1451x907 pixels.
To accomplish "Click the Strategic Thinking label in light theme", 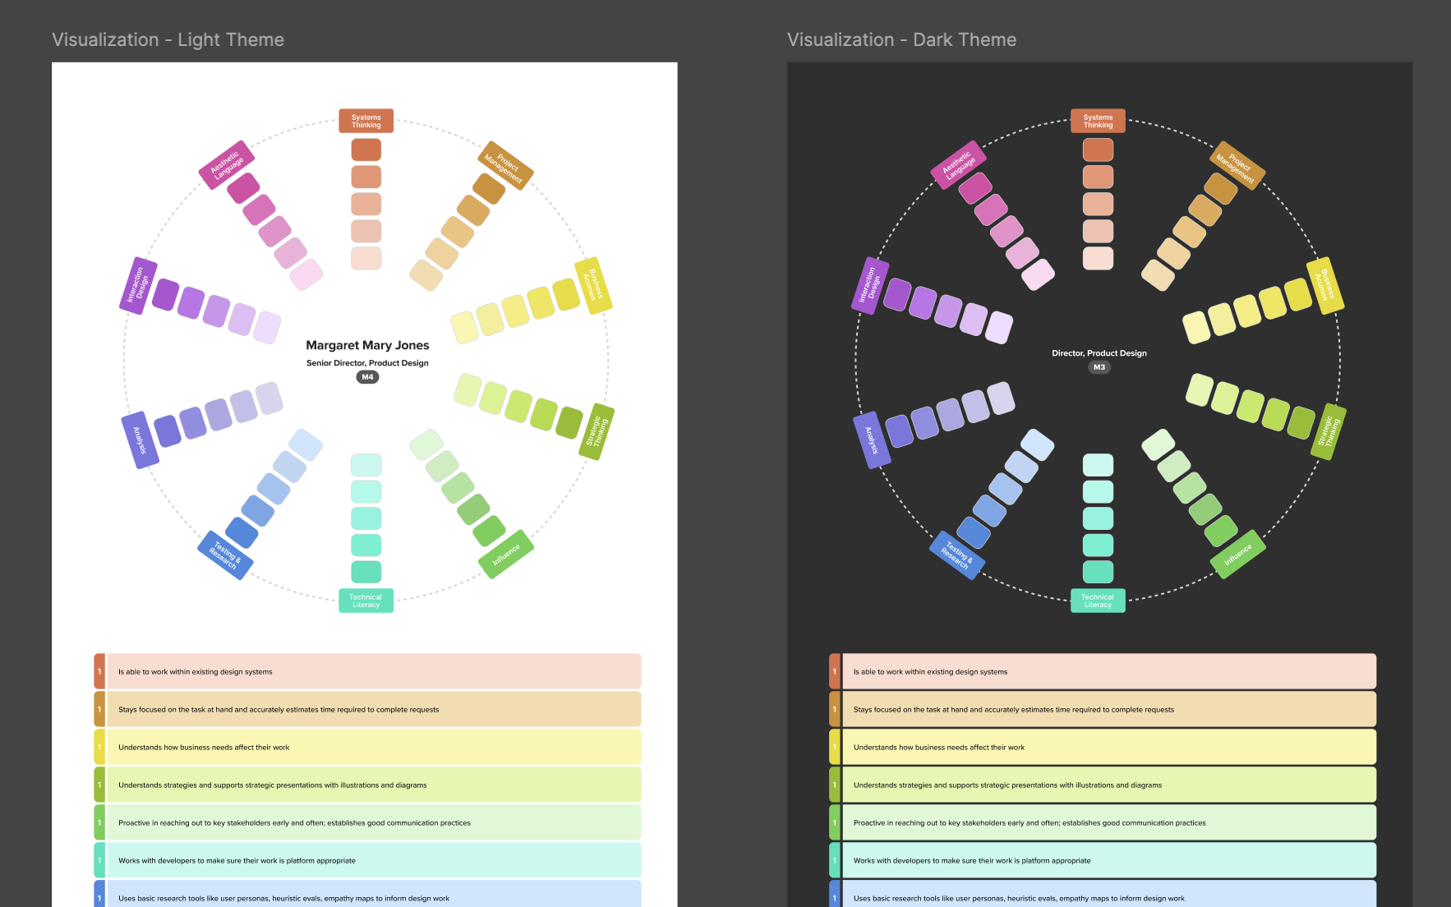I will [596, 430].
